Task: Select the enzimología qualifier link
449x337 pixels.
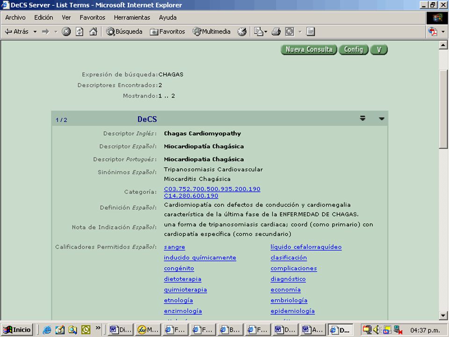Action: (183, 311)
